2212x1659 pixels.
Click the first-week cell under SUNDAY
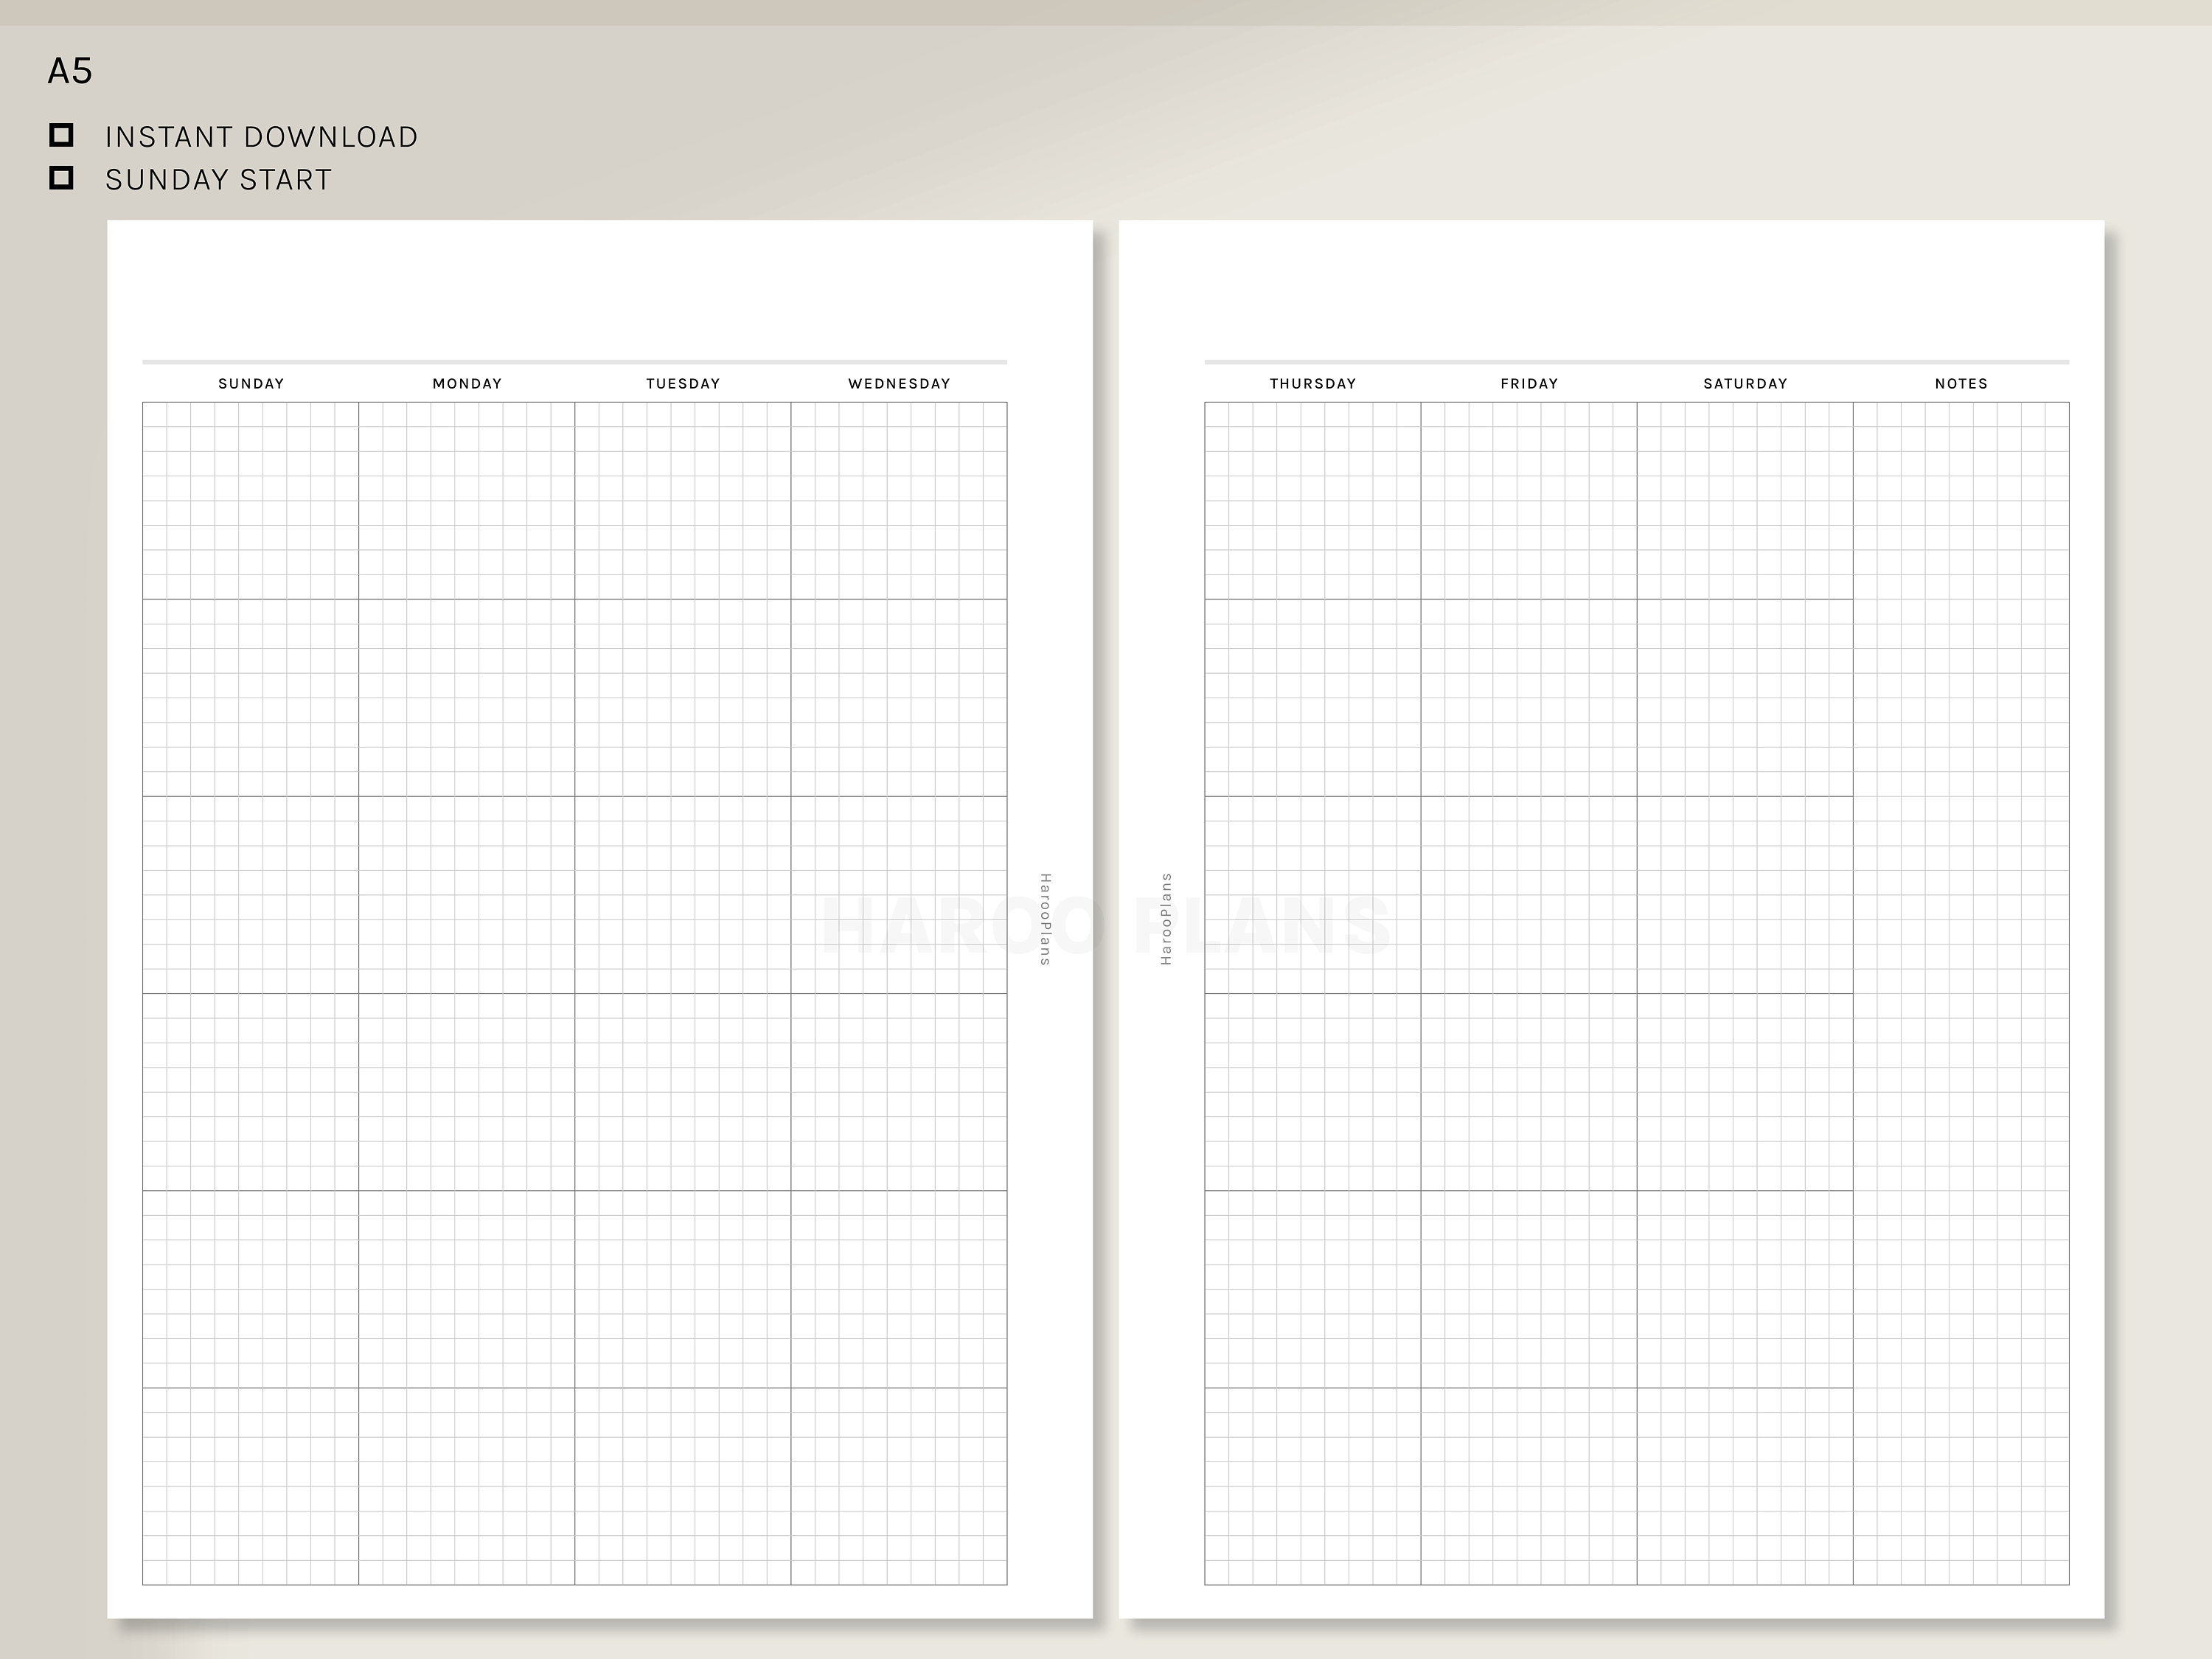(251, 501)
